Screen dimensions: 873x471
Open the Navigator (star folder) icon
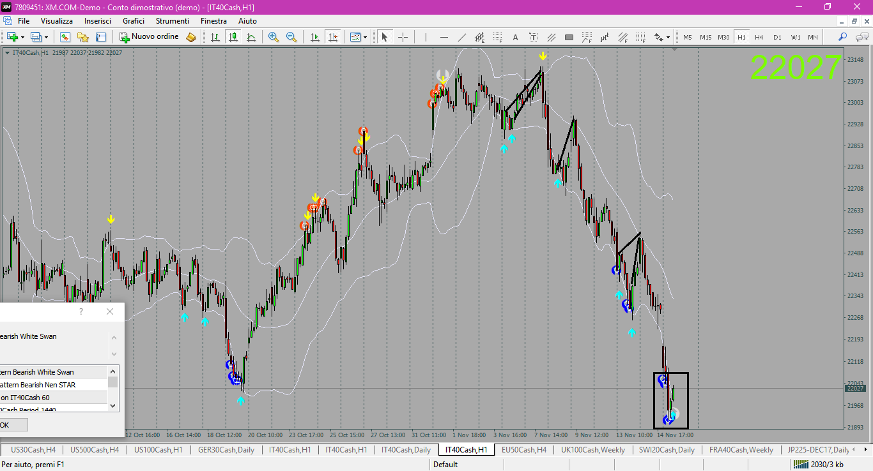[83, 37]
